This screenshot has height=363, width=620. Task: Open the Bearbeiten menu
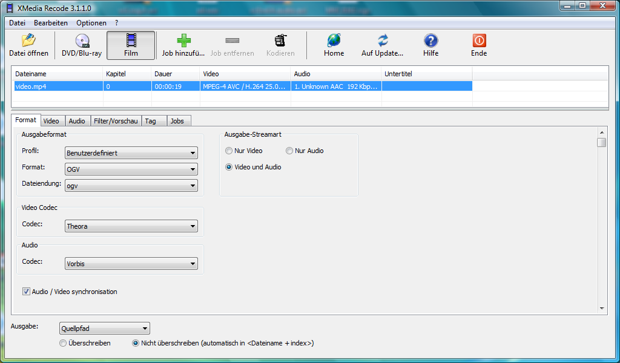pyautogui.click(x=51, y=23)
